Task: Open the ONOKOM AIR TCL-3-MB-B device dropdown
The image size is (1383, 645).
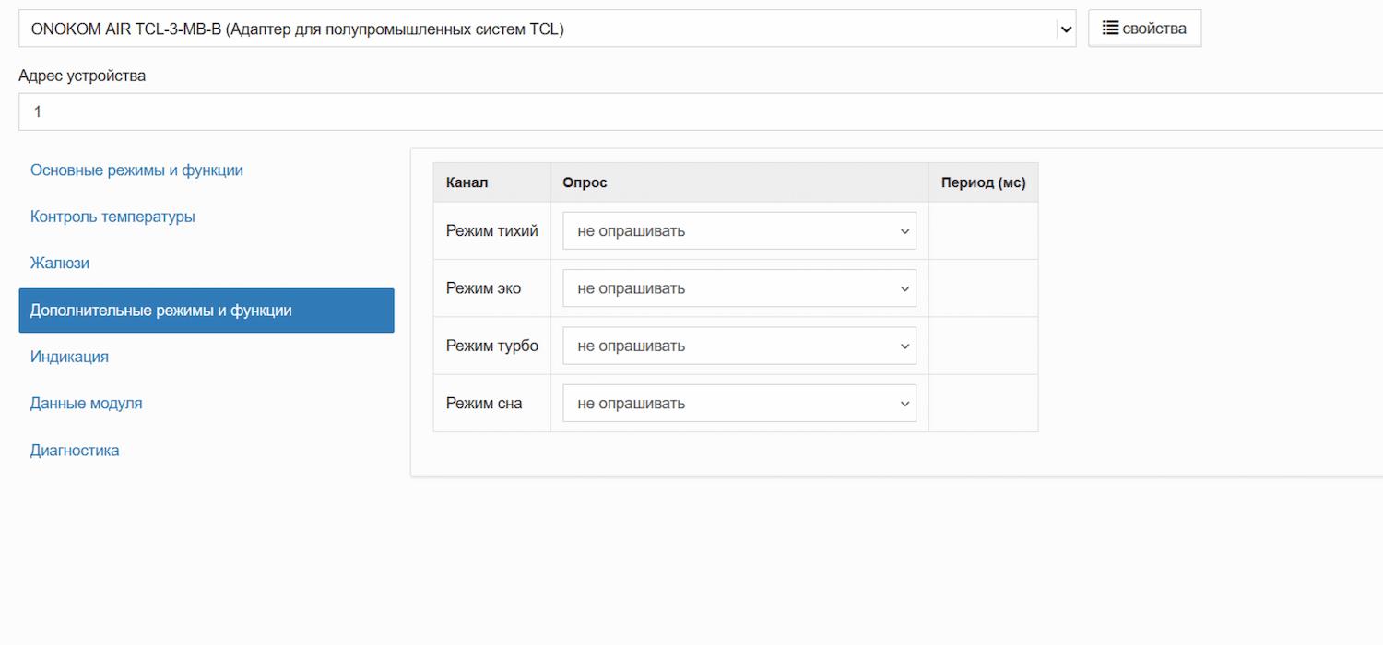Action: point(546,29)
